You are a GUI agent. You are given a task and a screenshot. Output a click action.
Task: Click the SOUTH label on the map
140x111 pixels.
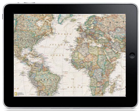point(75,87)
